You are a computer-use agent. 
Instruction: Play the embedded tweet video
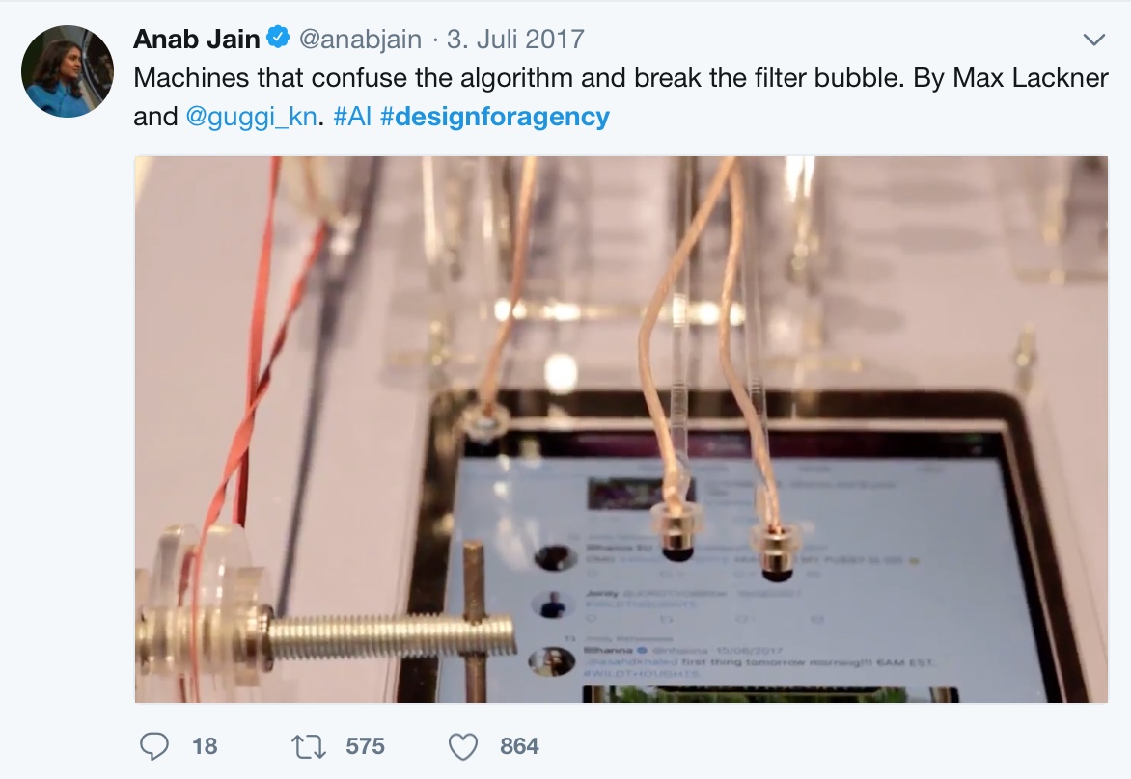click(x=621, y=429)
